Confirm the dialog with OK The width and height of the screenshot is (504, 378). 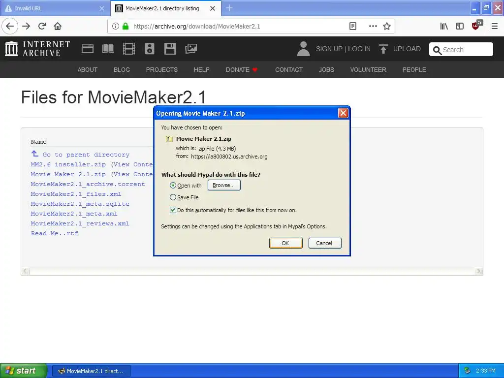(x=286, y=243)
